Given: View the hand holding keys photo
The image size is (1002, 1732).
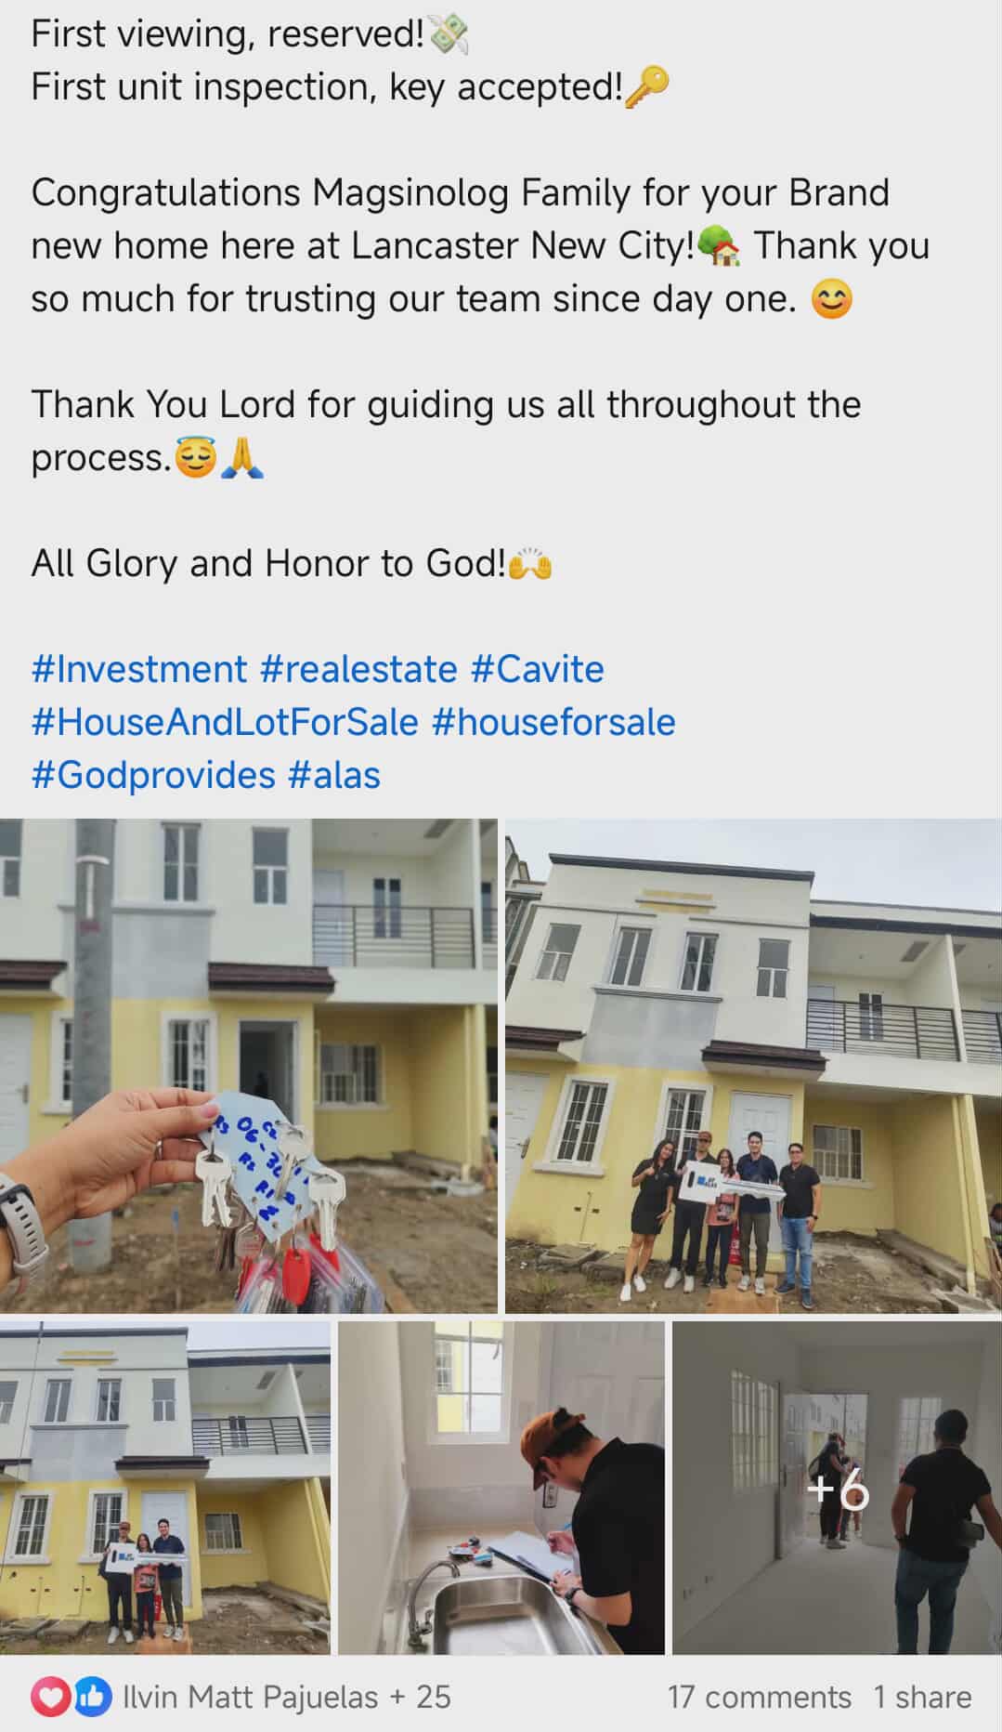Looking at the screenshot, I should point(249,1066).
